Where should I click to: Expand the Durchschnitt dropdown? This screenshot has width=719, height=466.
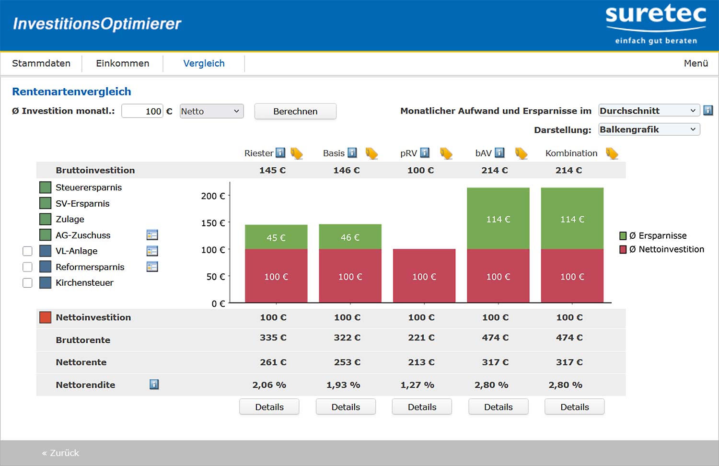click(649, 111)
